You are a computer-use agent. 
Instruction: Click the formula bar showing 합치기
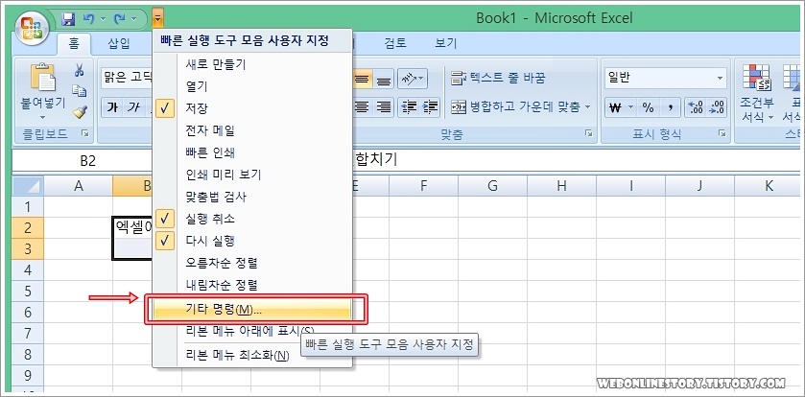(x=575, y=160)
